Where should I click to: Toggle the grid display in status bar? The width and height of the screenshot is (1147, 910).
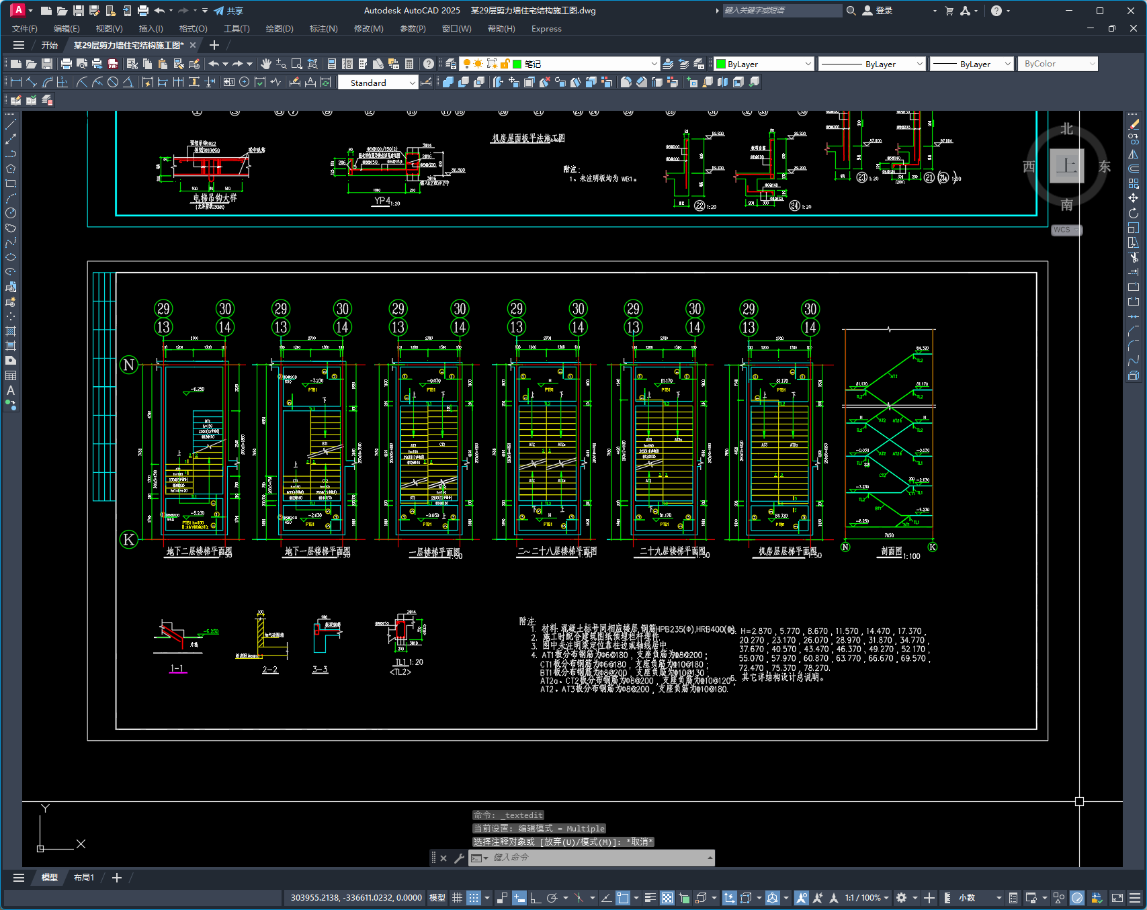click(457, 898)
